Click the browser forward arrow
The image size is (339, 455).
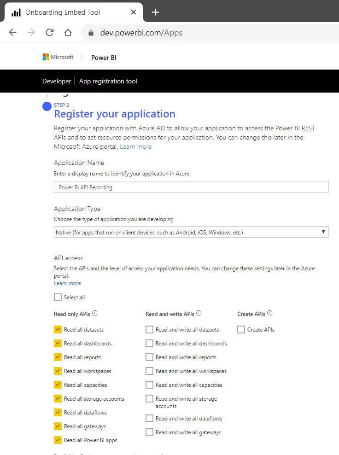pos(31,32)
